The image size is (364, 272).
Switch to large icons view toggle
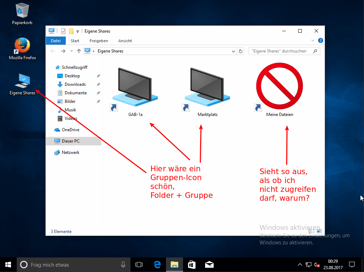[319, 231]
